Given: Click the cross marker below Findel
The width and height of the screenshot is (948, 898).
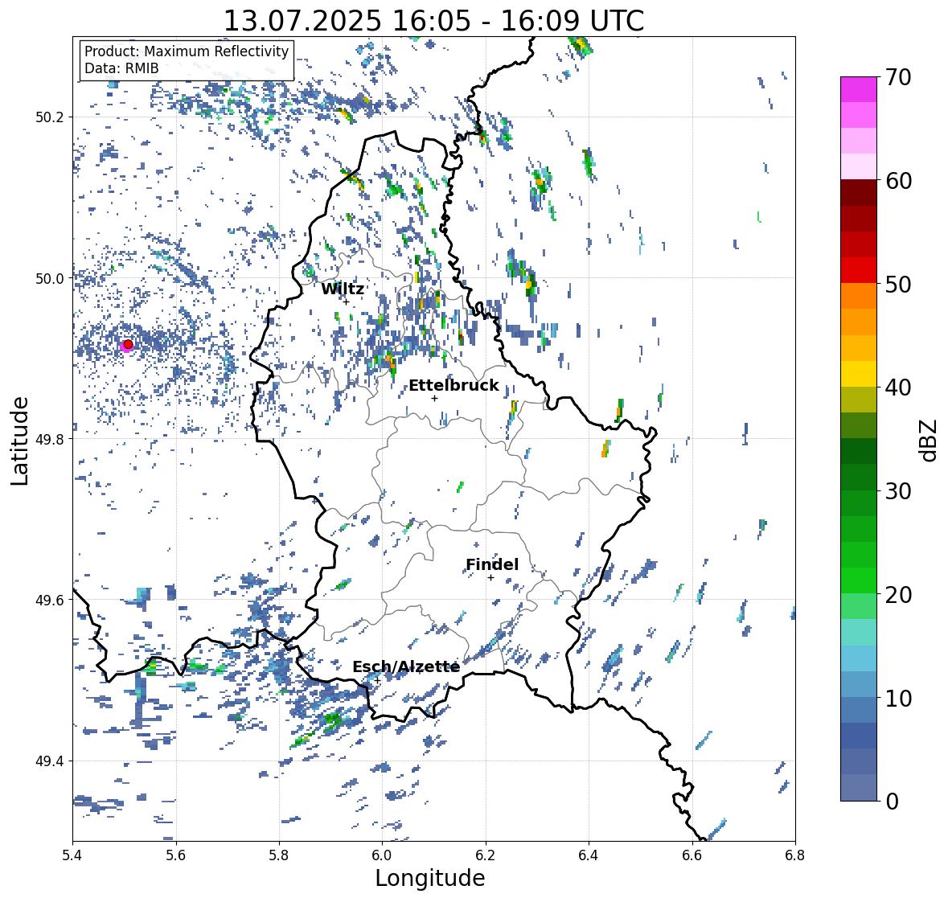Looking at the screenshot, I should click(491, 578).
